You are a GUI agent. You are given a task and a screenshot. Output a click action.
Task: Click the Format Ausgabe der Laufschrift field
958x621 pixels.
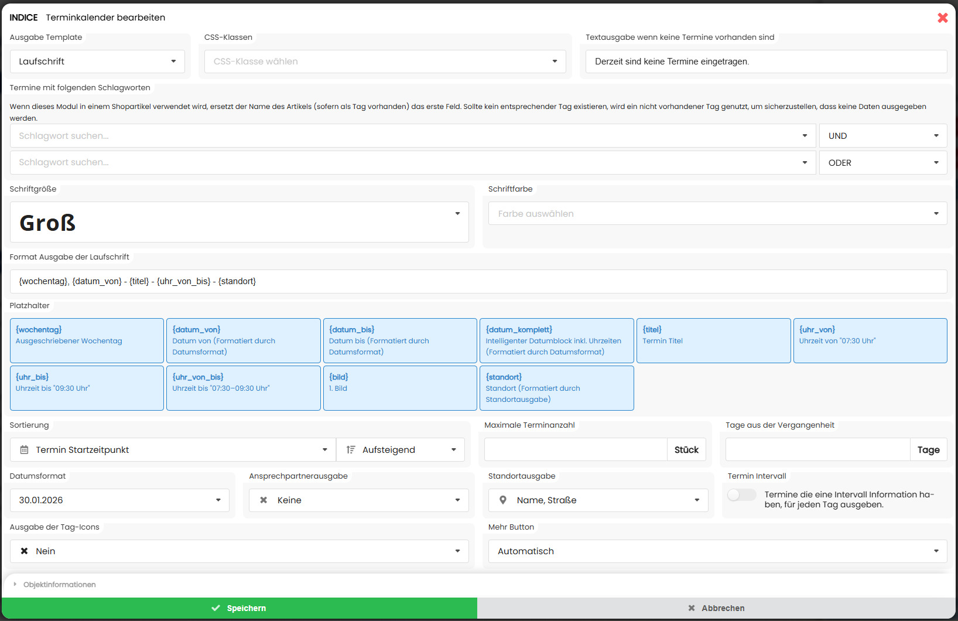coord(478,282)
